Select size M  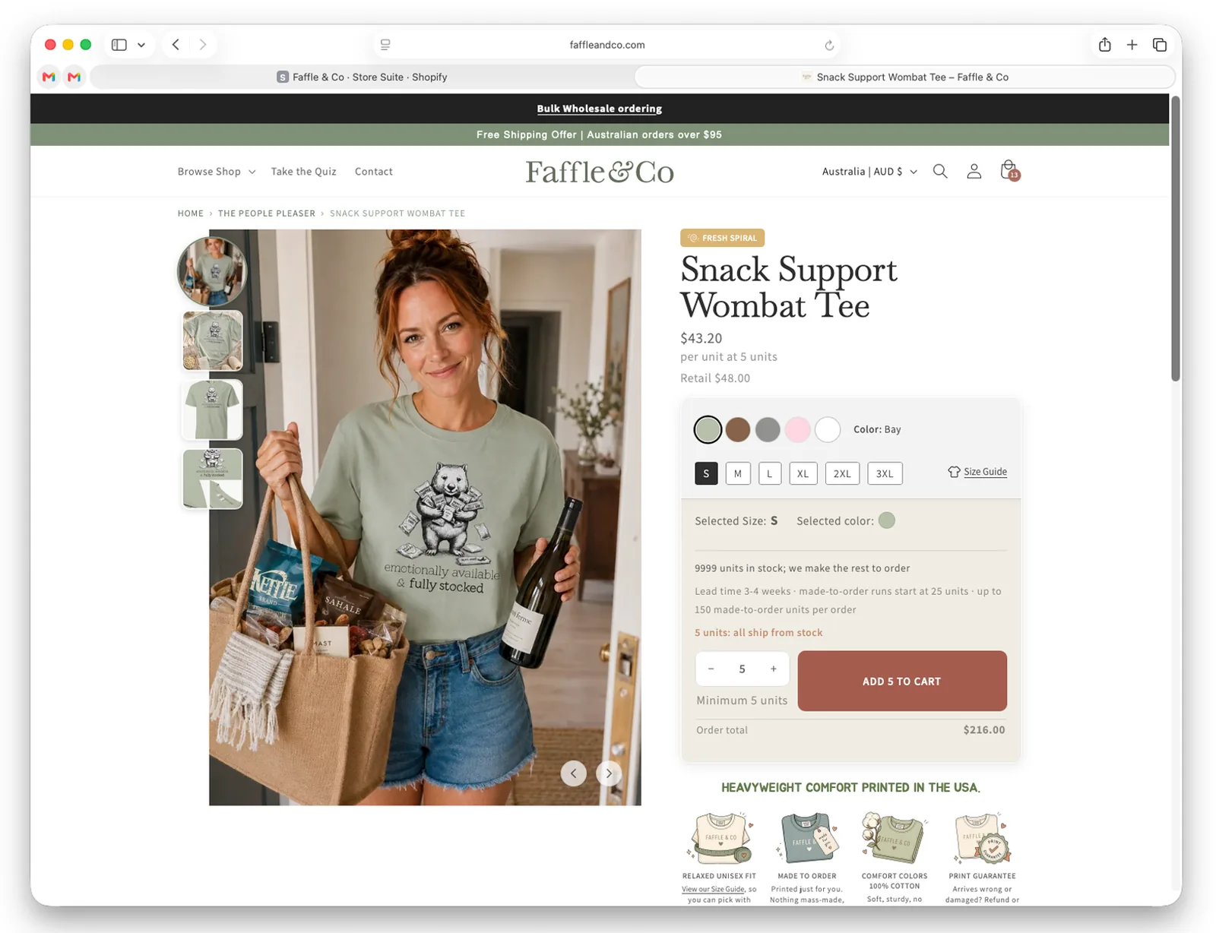pyautogui.click(x=738, y=473)
